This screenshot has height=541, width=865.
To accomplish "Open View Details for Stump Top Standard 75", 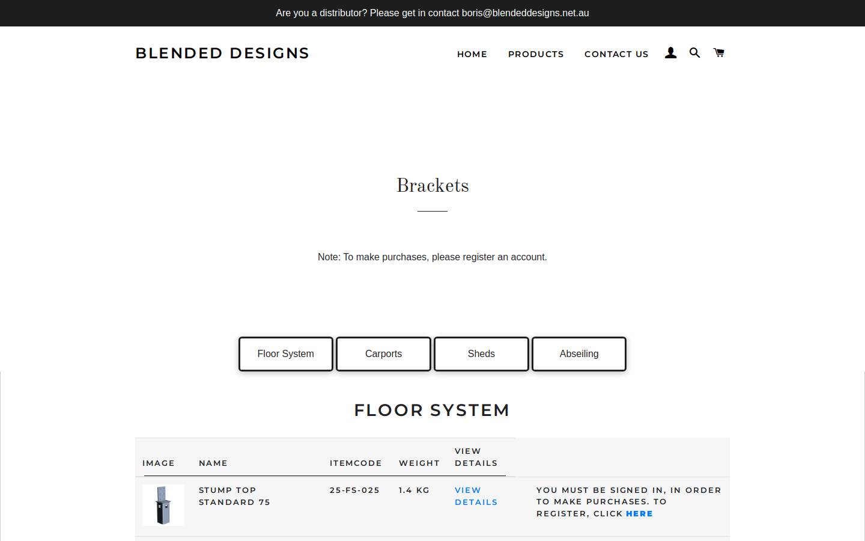I will coord(476,496).
